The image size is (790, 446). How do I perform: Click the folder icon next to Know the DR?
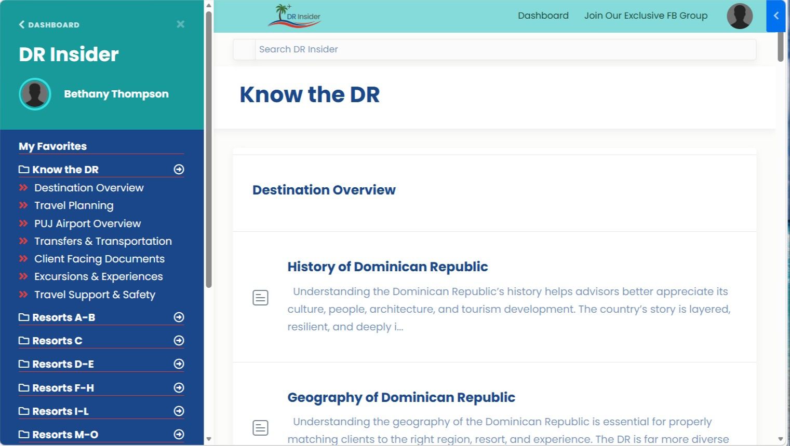(x=24, y=170)
